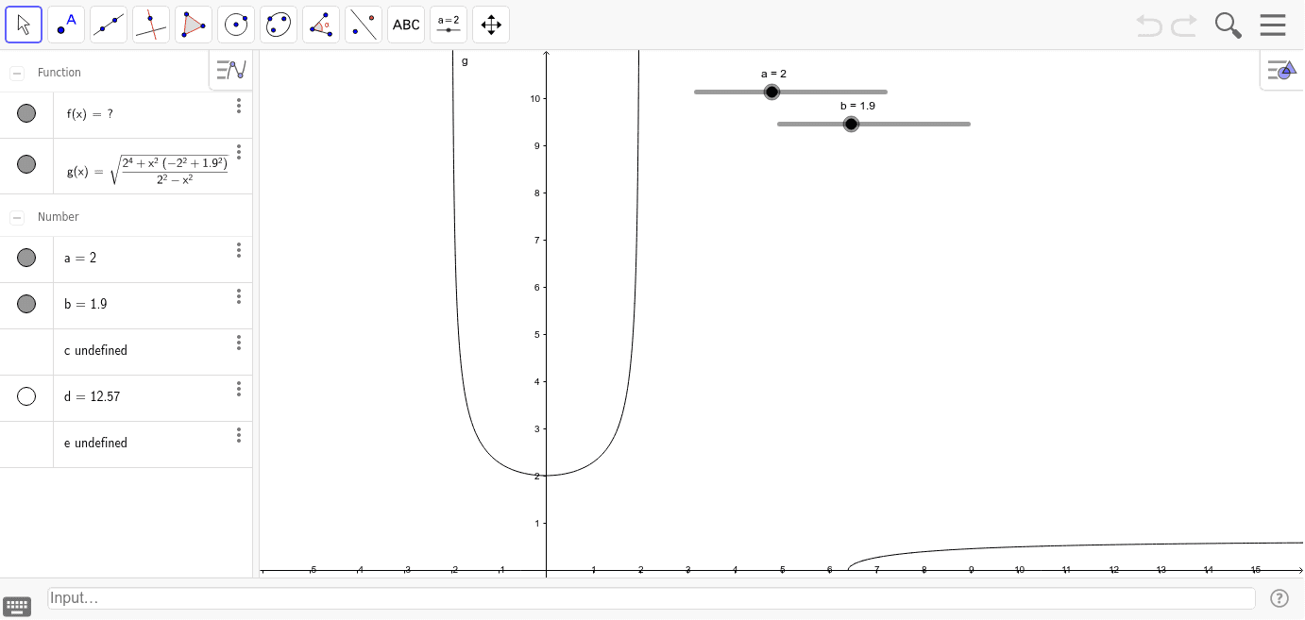The image size is (1305, 620).
Task: Hide the slider b = 1.9
Action: [x=26, y=304]
